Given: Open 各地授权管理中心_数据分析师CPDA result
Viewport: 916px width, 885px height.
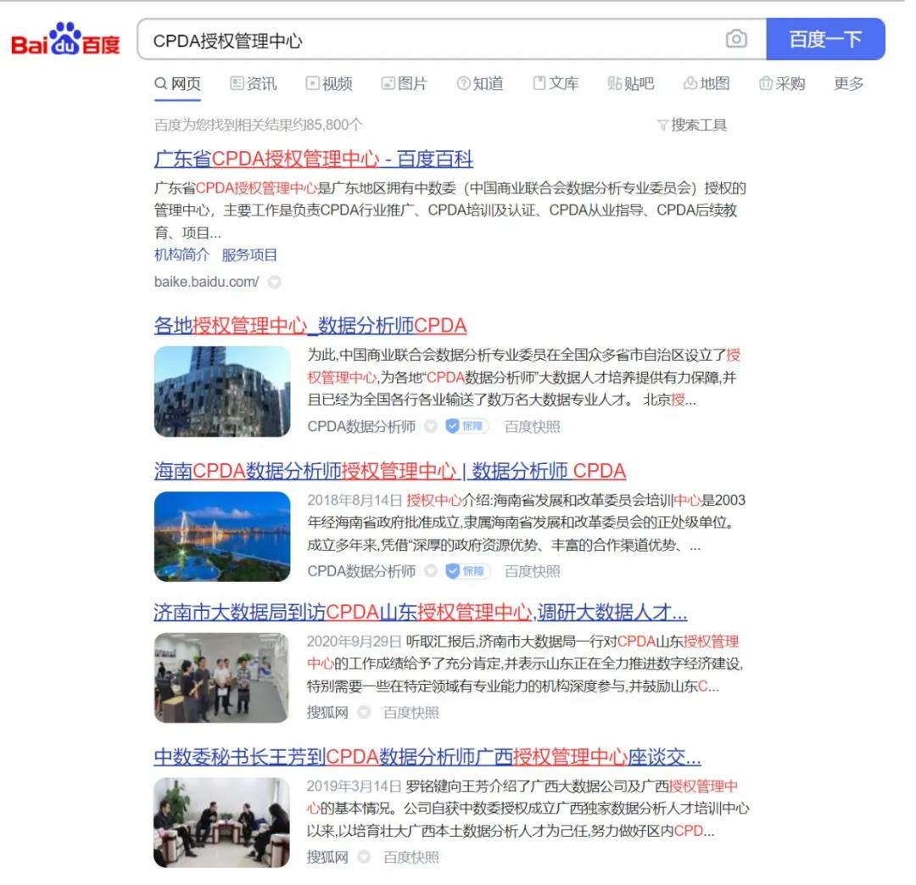Looking at the screenshot, I should (x=310, y=326).
